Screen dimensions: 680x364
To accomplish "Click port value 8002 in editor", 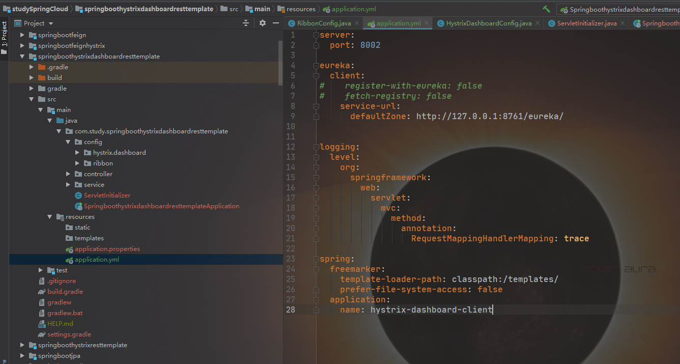I will [370, 45].
